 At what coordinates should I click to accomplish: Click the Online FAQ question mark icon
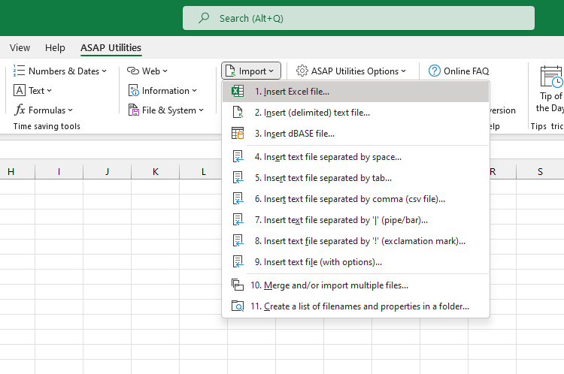pyautogui.click(x=435, y=71)
